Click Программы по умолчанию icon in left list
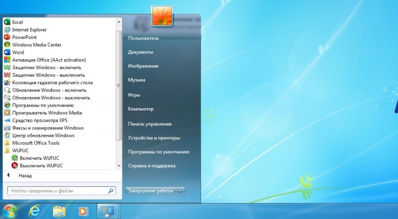Screen dimensions: 398x219 click(7, 105)
